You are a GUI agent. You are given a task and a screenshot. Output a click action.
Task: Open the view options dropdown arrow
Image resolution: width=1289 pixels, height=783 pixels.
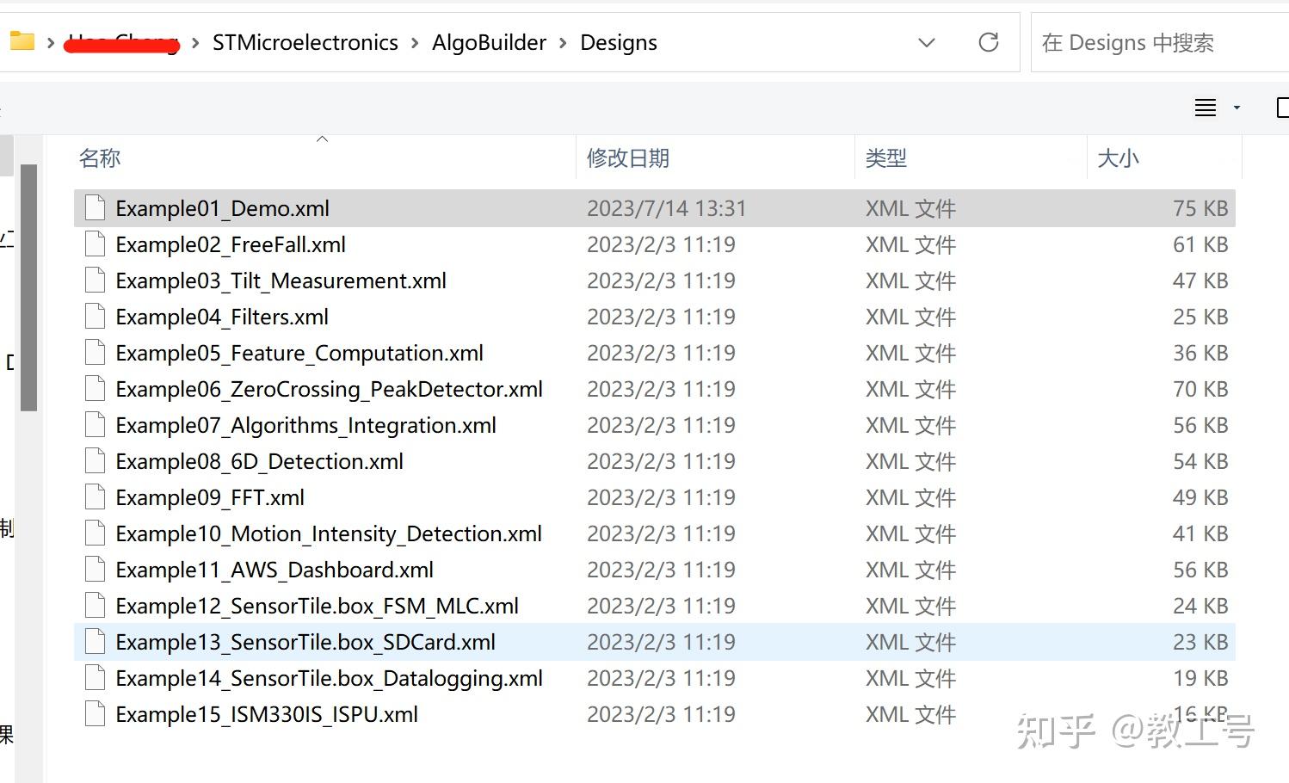point(1237,108)
